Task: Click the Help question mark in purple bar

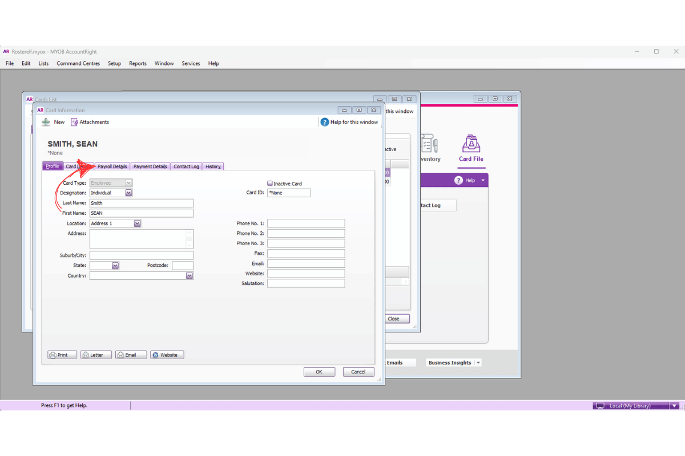Action: [458, 180]
